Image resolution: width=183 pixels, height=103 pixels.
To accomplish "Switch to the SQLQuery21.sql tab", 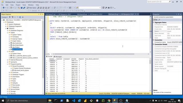I will coord(58,14).
